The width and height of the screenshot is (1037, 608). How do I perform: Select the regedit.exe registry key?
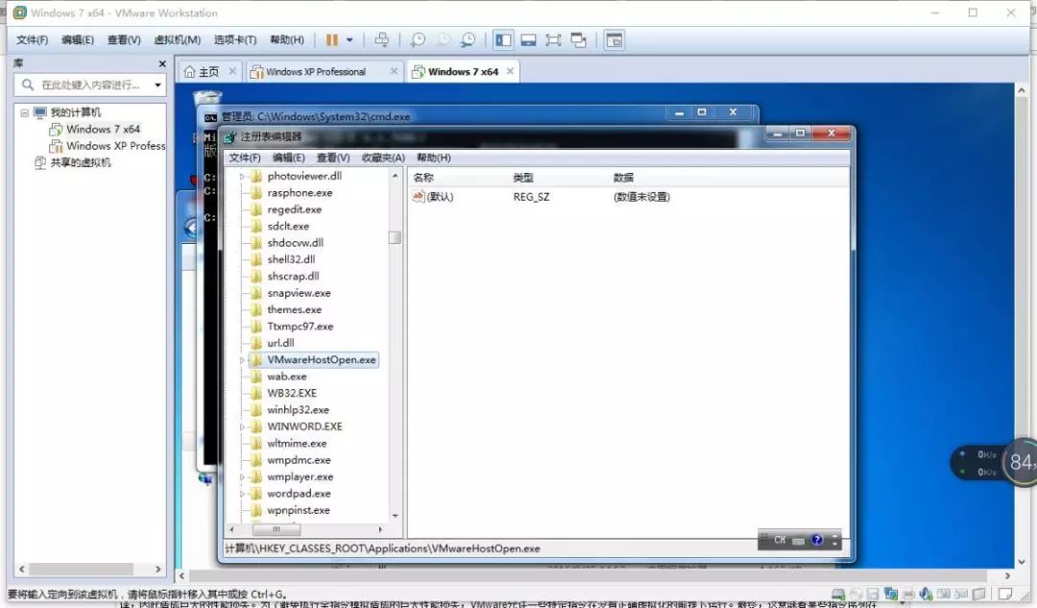click(294, 209)
